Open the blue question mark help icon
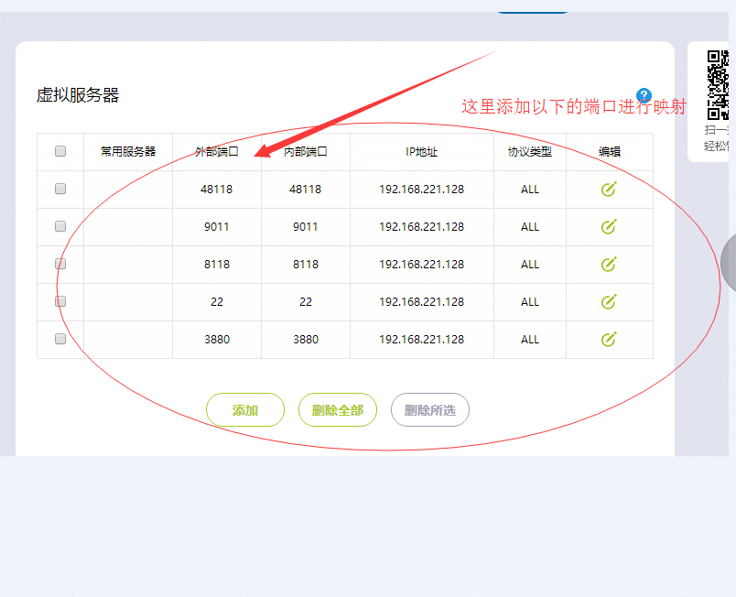 click(x=642, y=93)
